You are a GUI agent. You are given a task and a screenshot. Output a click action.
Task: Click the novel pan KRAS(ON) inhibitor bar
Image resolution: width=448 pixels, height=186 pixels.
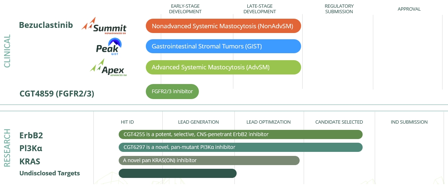pyautogui.click(x=209, y=160)
